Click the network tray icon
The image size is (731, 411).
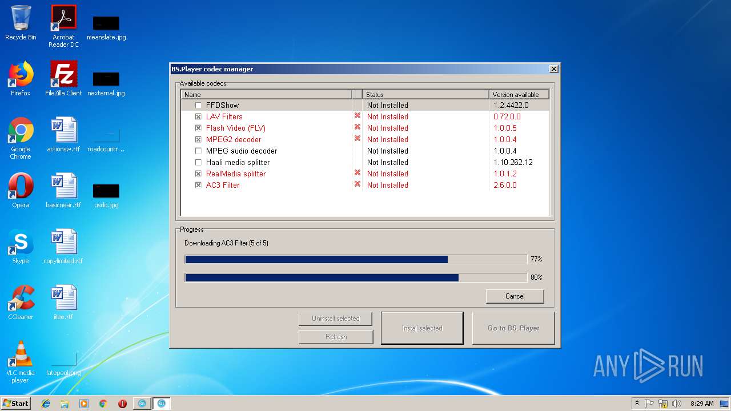pyautogui.click(x=663, y=404)
